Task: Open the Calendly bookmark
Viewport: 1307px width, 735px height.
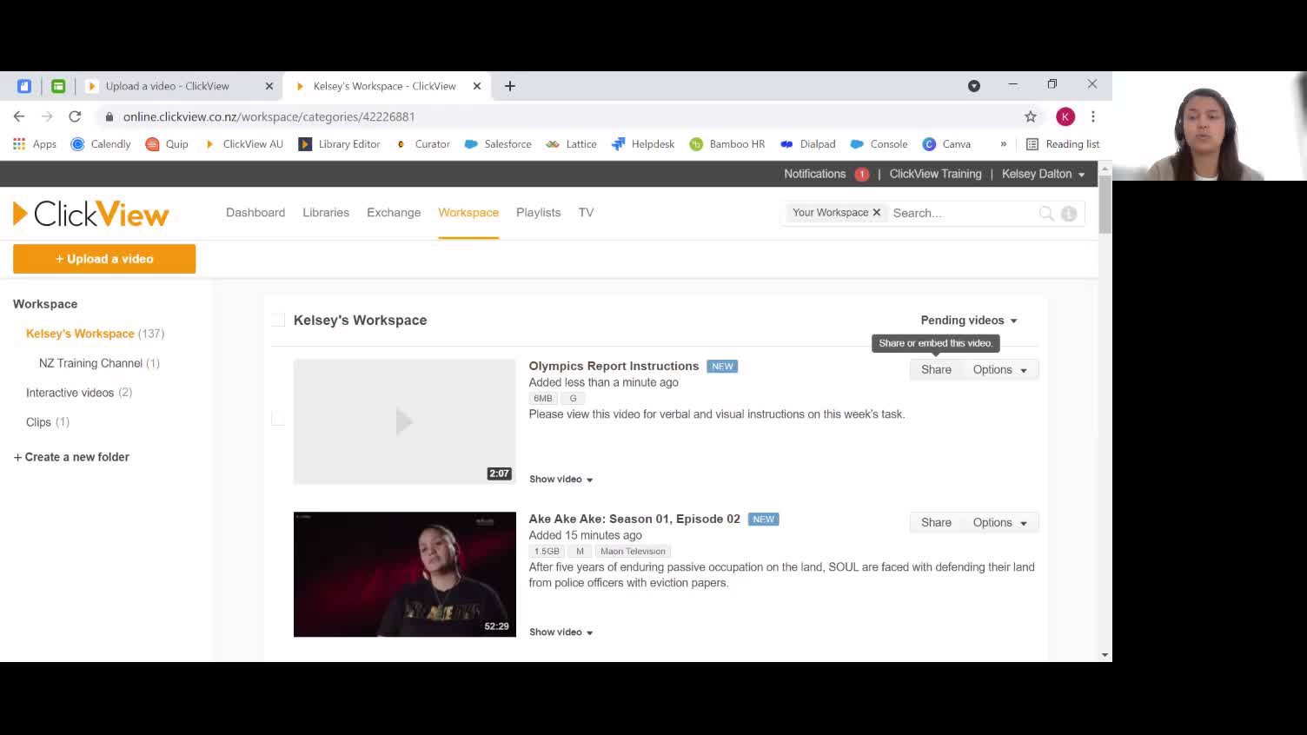Action: [x=101, y=143]
